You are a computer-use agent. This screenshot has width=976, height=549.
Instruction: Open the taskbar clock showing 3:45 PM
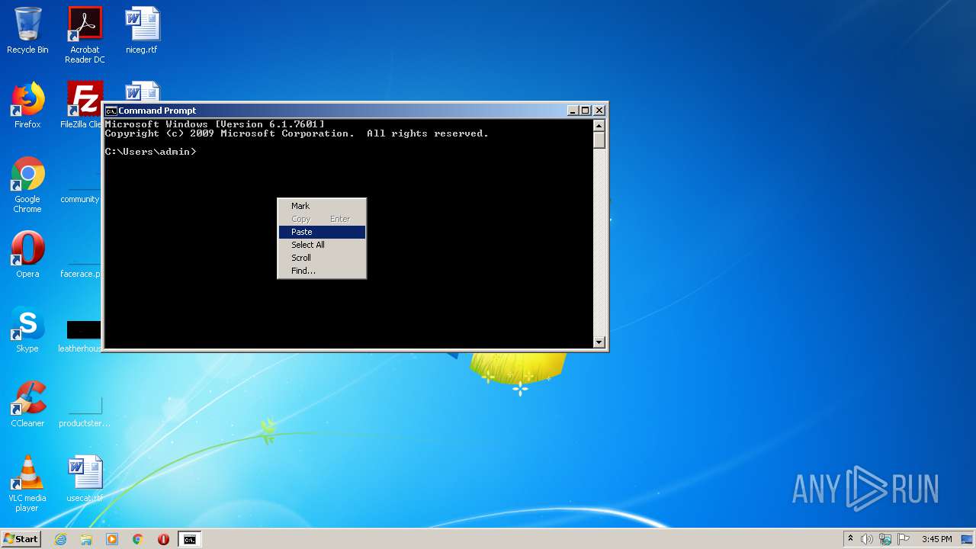(x=936, y=539)
